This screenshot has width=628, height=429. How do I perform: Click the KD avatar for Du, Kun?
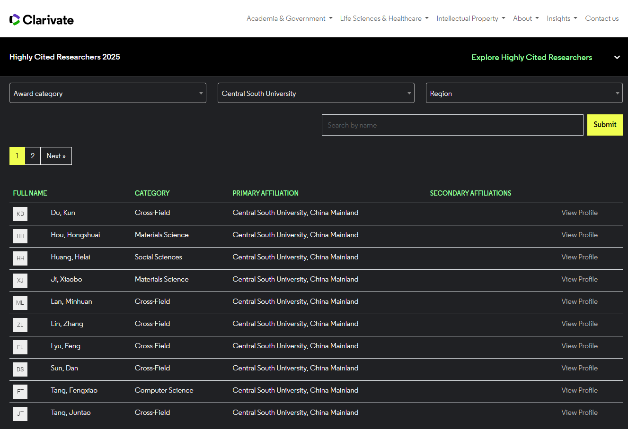pyautogui.click(x=20, y=214)
